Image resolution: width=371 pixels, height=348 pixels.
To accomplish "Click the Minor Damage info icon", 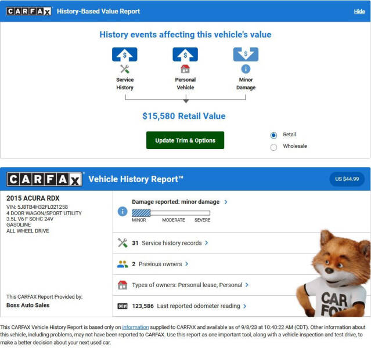I will 246,69.
